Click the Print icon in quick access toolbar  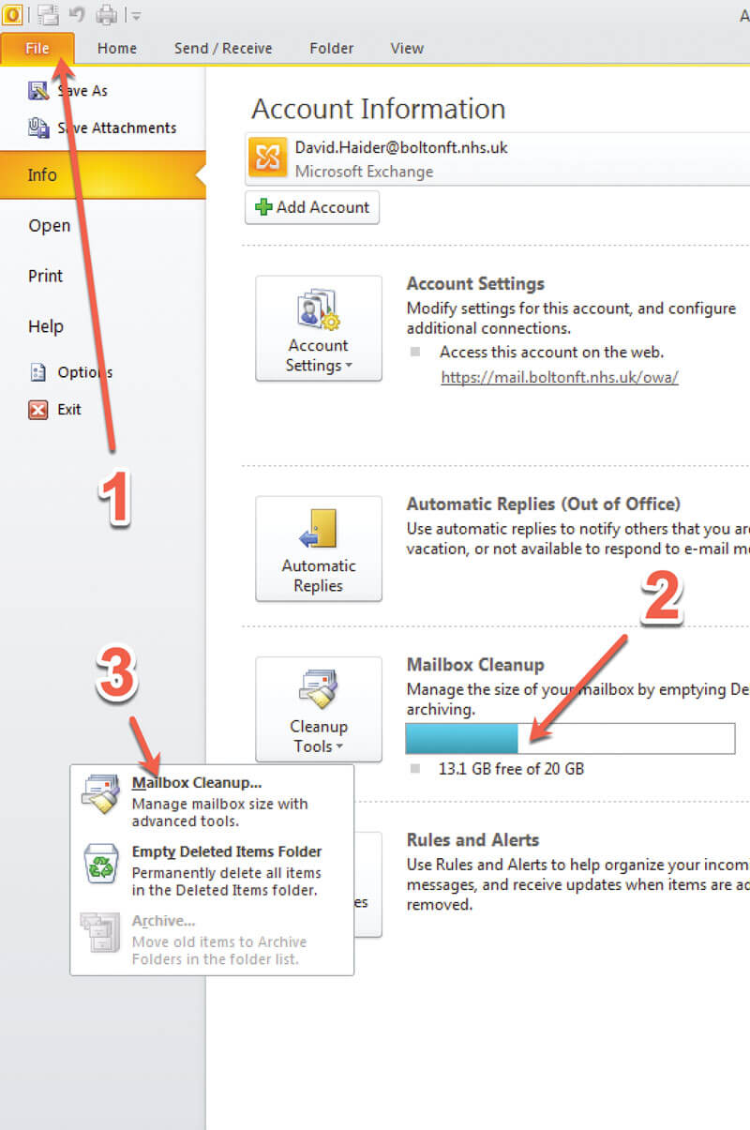tap(108, 14)
